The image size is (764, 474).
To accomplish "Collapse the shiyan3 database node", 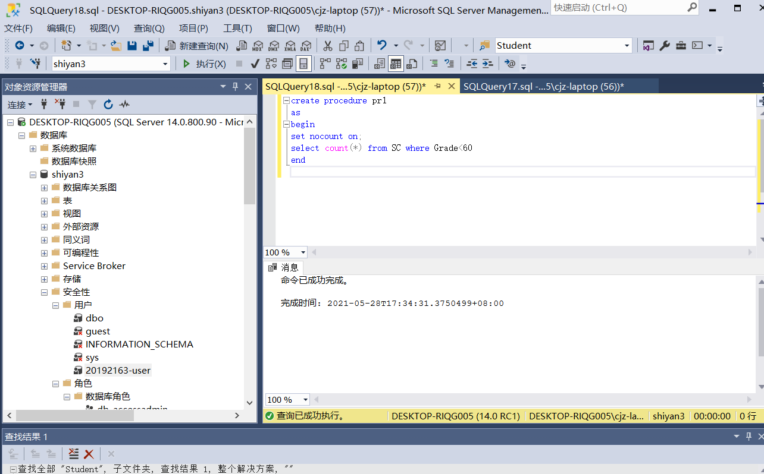I will pos(33,175).
